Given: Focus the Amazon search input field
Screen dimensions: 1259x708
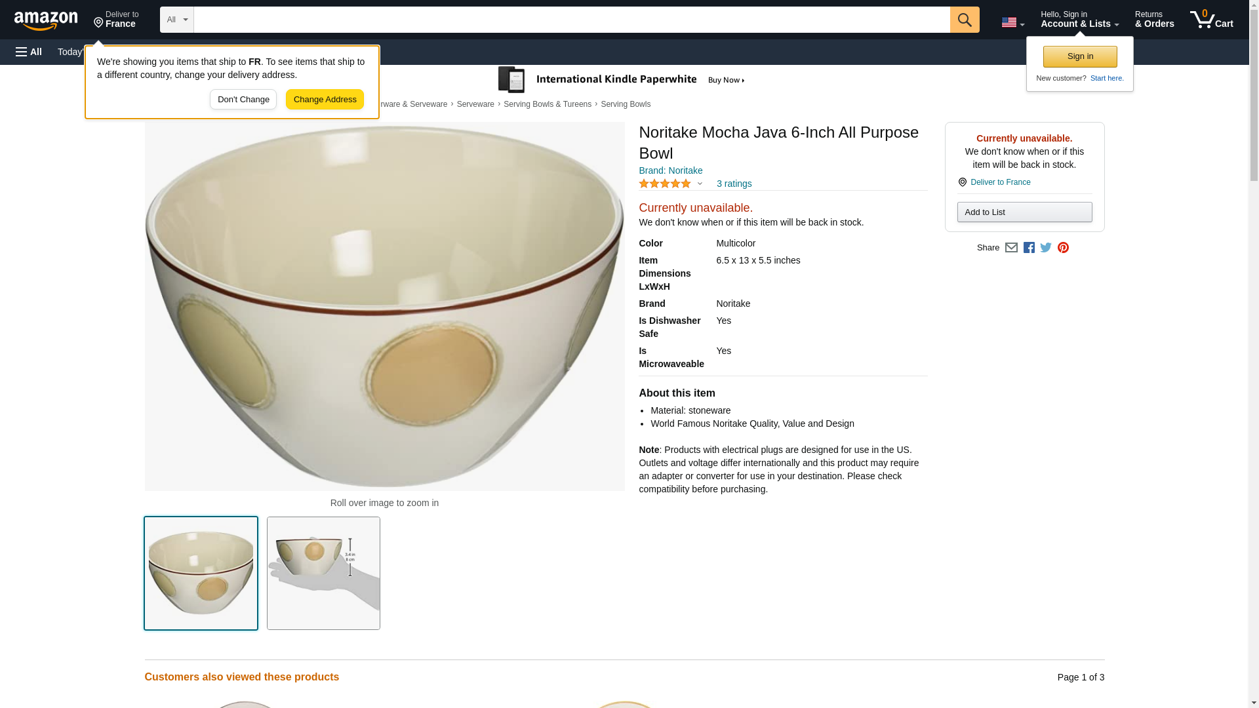Looking at the screenshot, I should 571,20.
